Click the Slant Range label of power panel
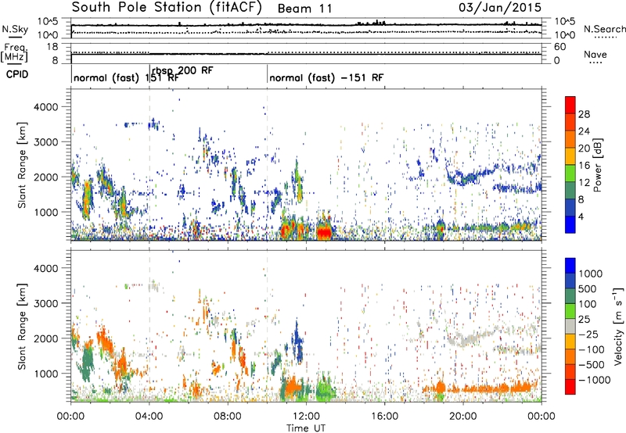Screen dimensions: 626x433 22,165
